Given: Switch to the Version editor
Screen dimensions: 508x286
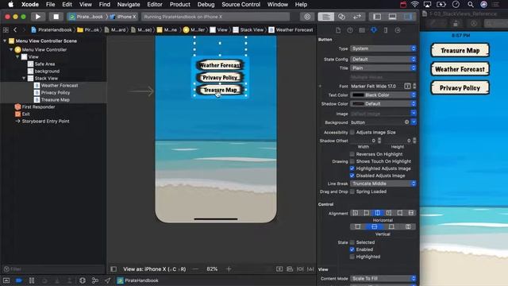Looking at the screenshot, I should coord(357,17).
